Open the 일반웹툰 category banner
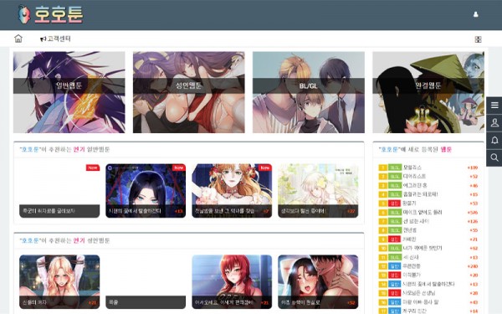This screenshot has width=502, height=314. tap(69, 92)
